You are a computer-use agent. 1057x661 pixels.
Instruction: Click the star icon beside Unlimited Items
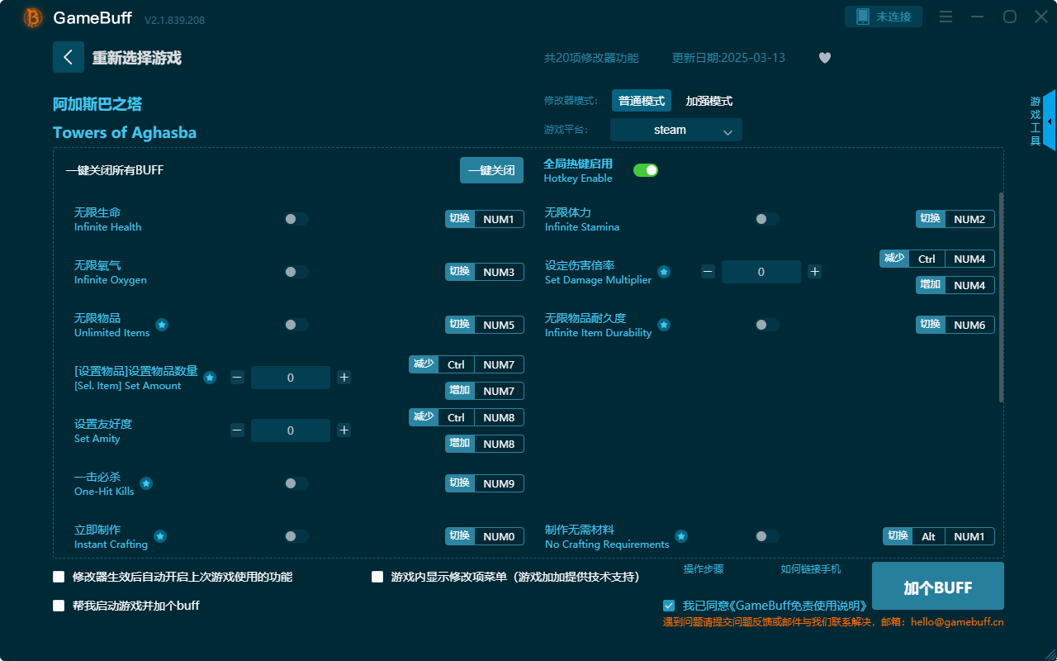[x=162, y=326]
